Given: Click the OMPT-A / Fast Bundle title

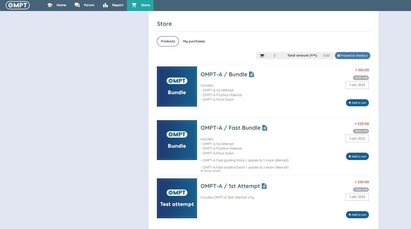Looking at the screenshot, I should 230,128.
